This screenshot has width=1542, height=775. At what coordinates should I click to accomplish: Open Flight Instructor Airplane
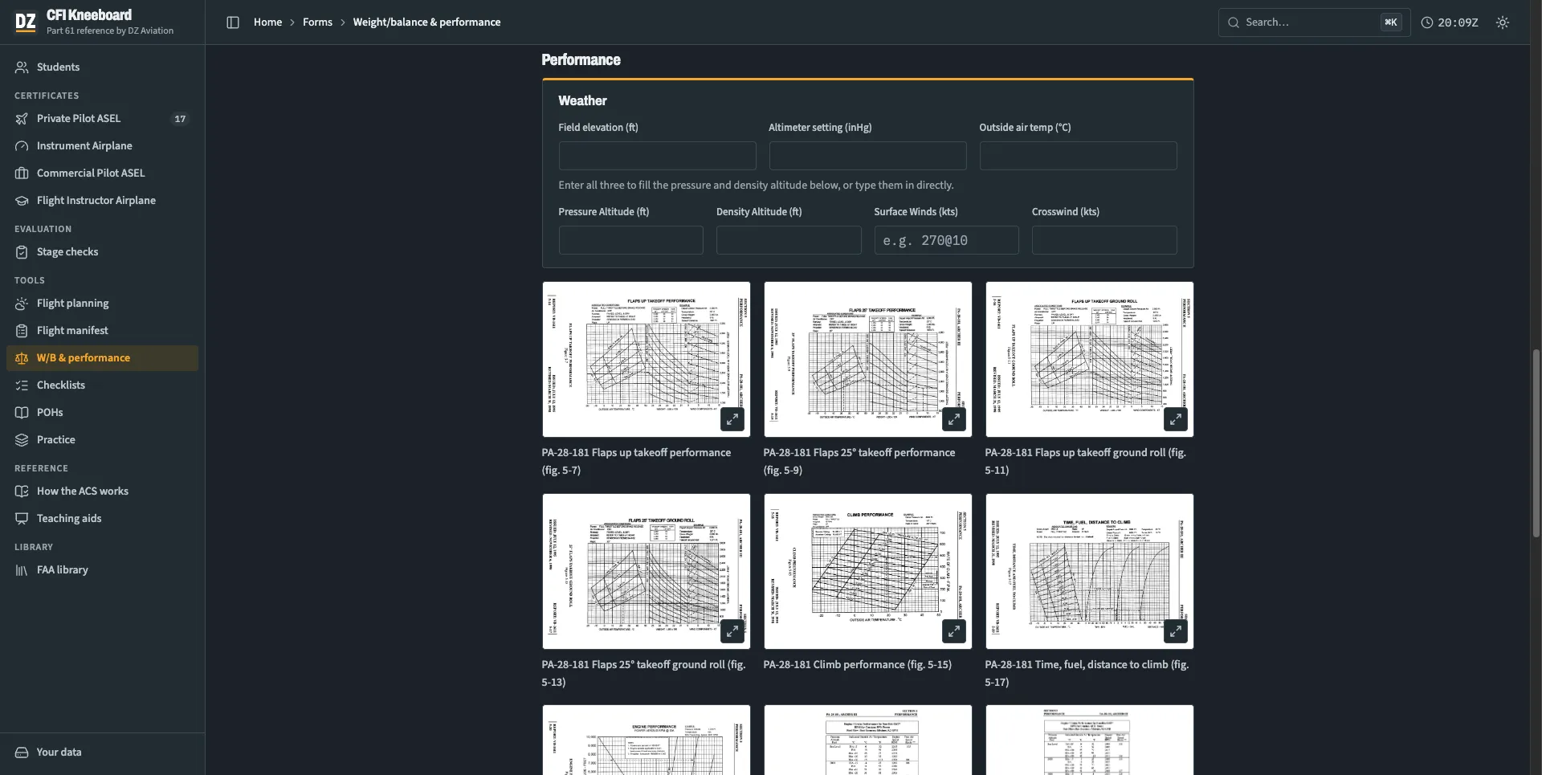pos(102,201)
